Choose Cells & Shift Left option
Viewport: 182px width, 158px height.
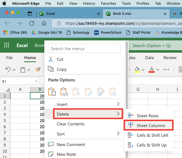149,135
